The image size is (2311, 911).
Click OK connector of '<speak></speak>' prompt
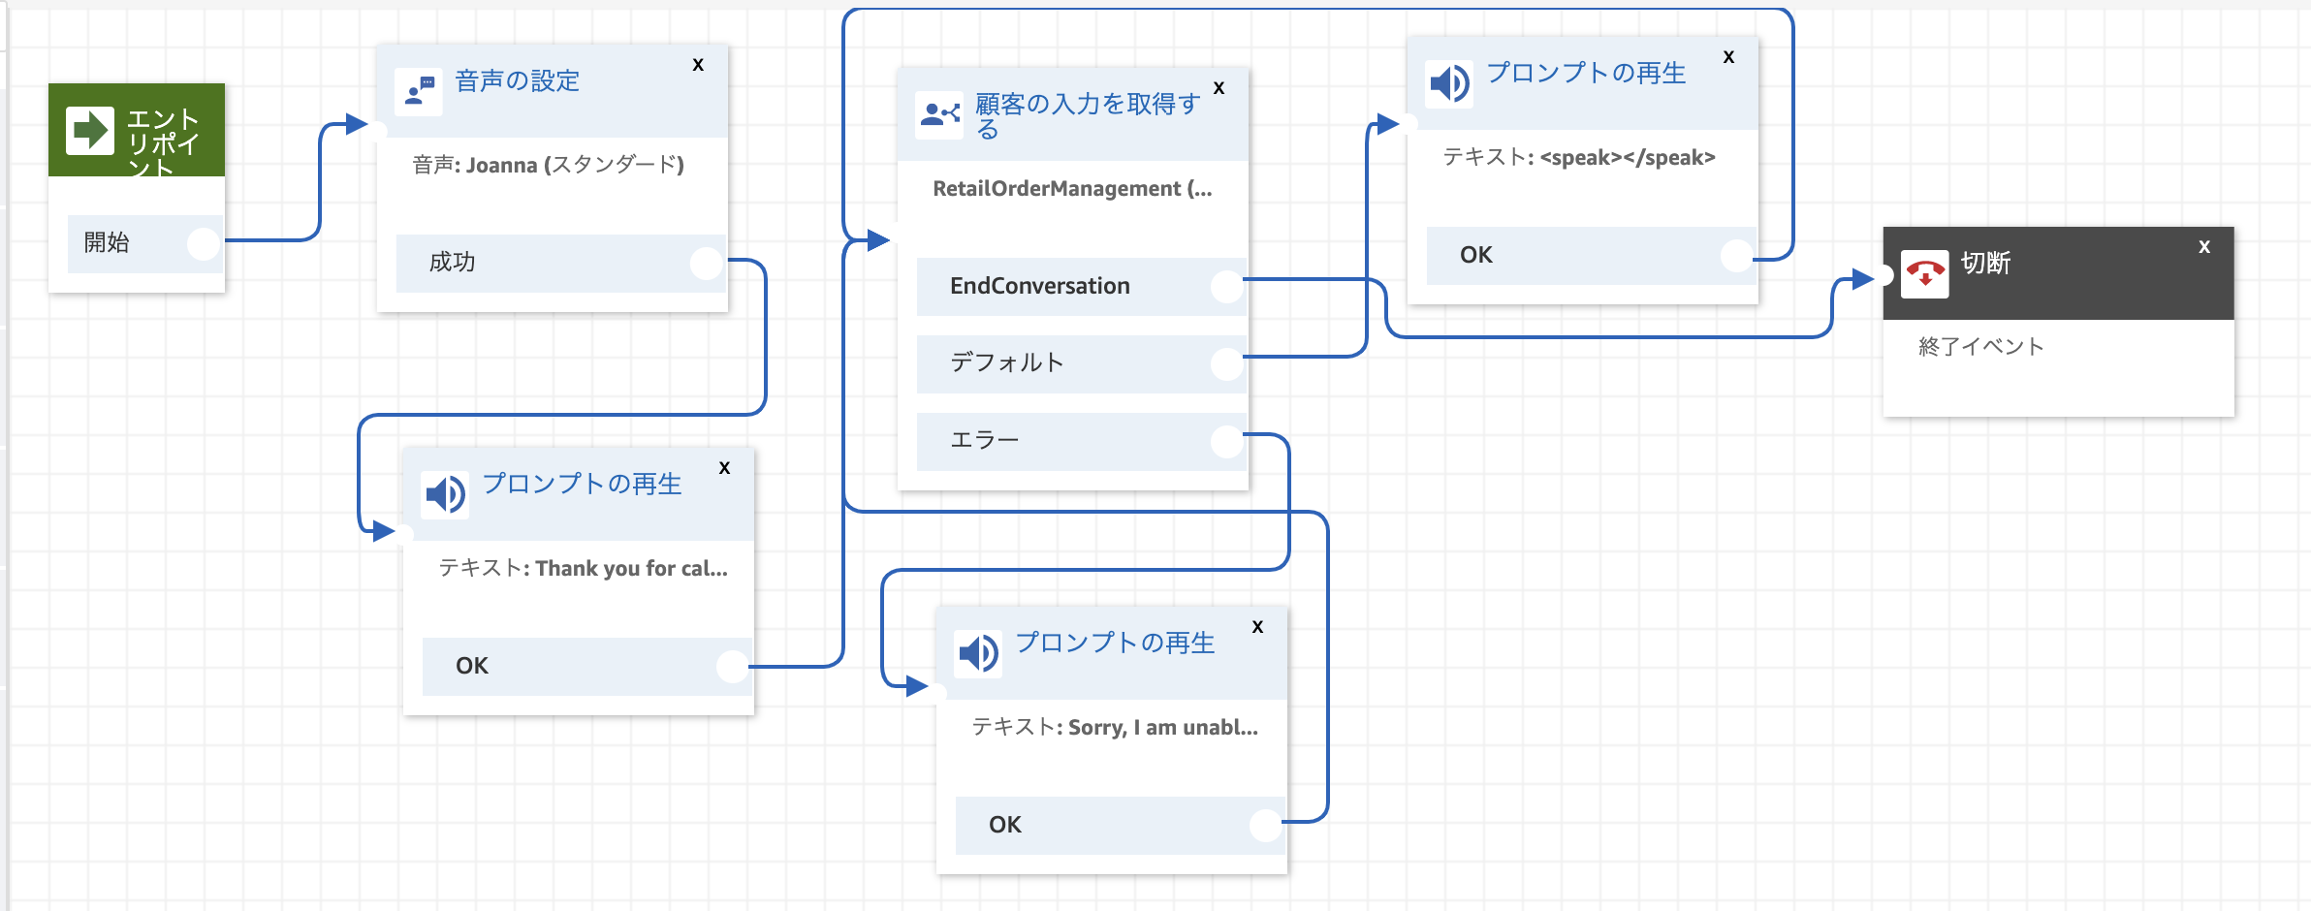(x=1737, y=255)
